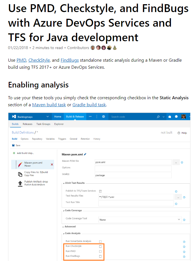
Task: Open the Maven build task link
Action: (49, 105)
